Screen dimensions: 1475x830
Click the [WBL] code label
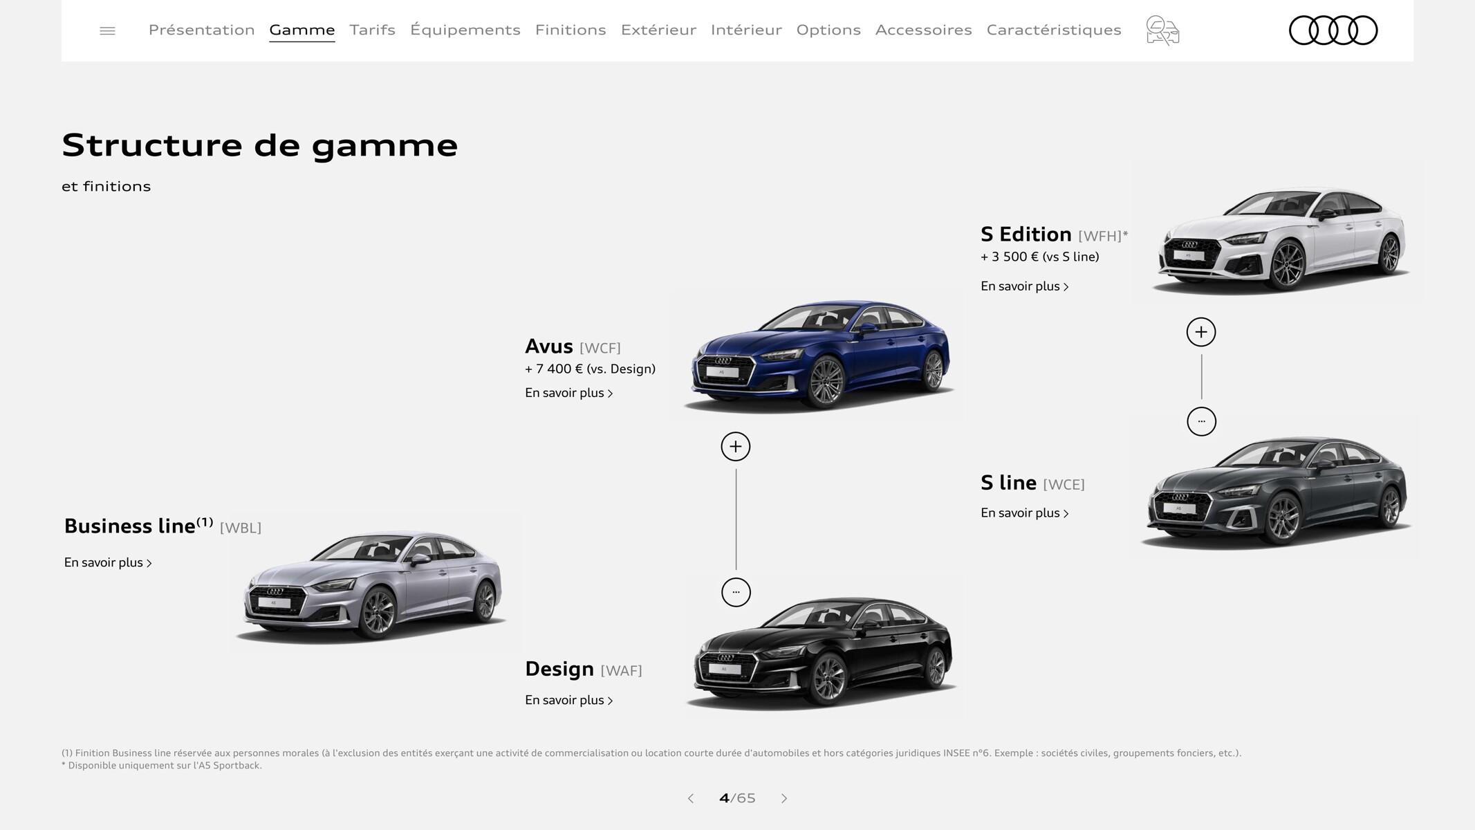[241, 528]
